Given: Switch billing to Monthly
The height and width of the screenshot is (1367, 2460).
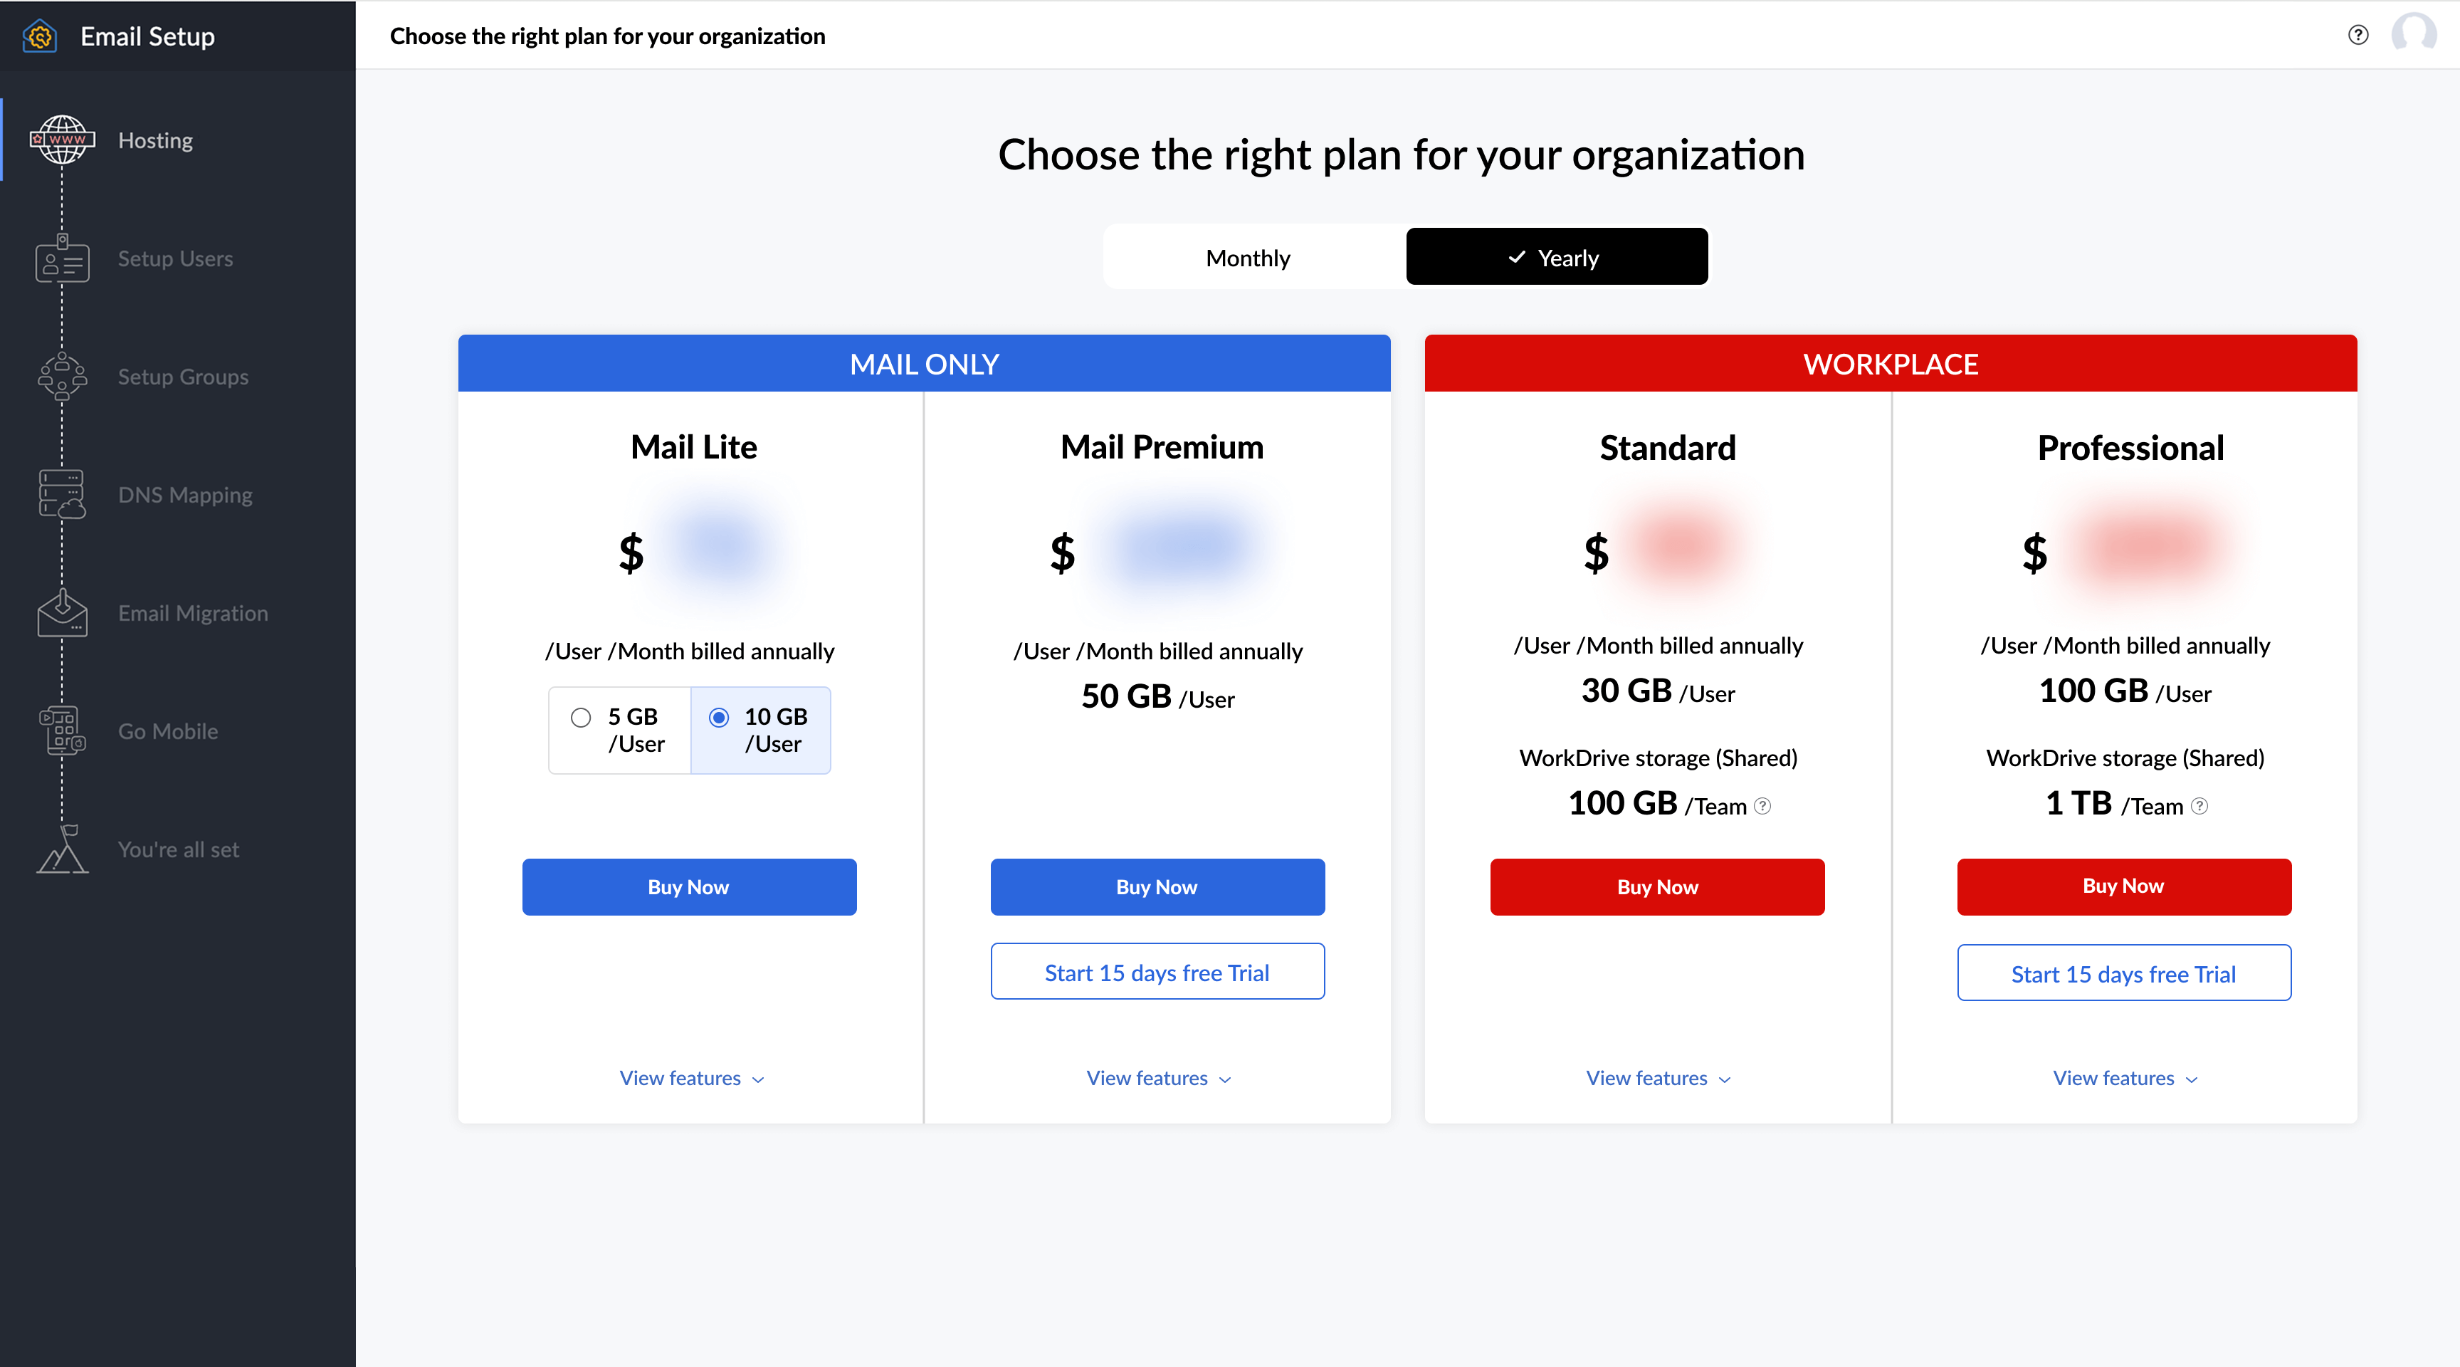Looking at the screenshot, I should point(1247,257).
